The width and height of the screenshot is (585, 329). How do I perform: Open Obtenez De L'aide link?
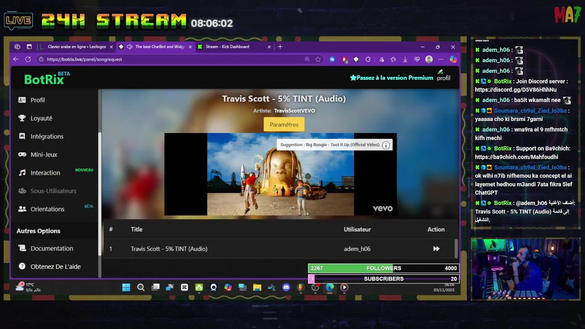[x=55, y=266]
